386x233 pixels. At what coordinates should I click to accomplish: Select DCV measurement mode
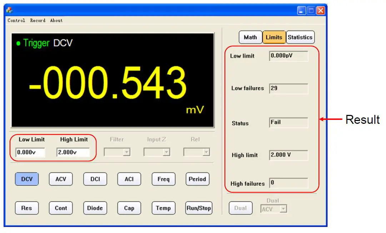point(27,179)
